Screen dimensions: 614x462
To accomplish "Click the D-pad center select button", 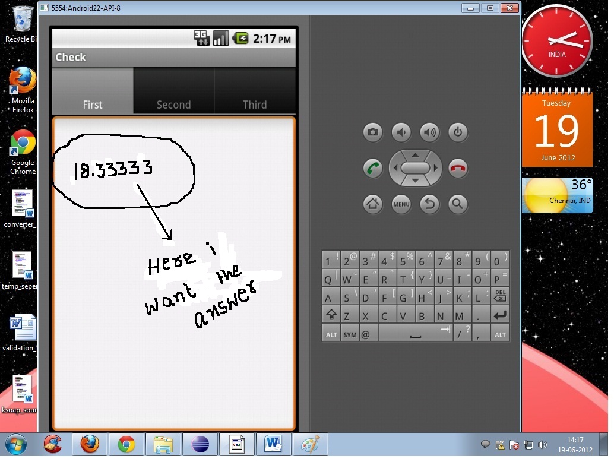I will 415,168.
